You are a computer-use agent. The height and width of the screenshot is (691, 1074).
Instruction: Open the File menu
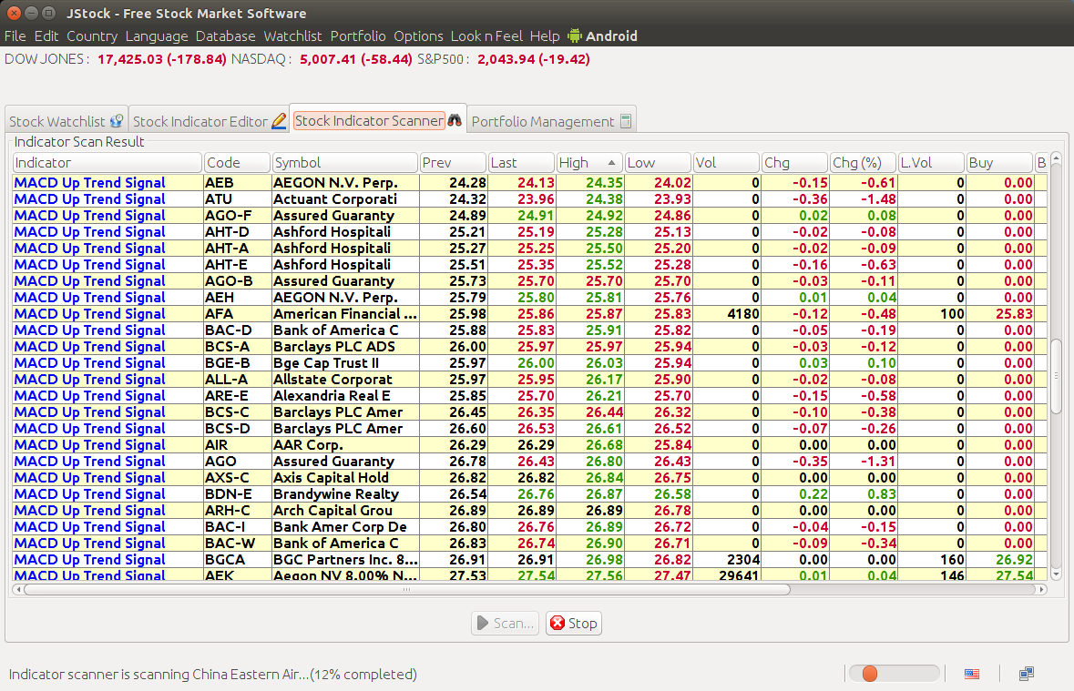pyautogui.click(x=15, y=36)
